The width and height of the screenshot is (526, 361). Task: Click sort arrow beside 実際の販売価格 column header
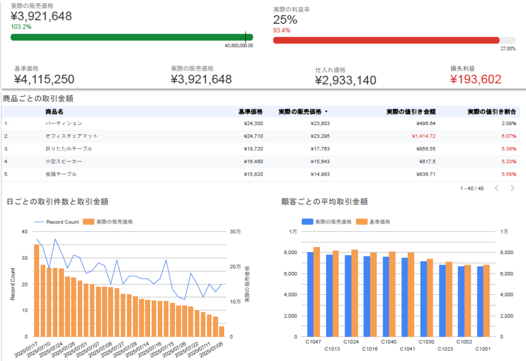(x=326, y=112)
